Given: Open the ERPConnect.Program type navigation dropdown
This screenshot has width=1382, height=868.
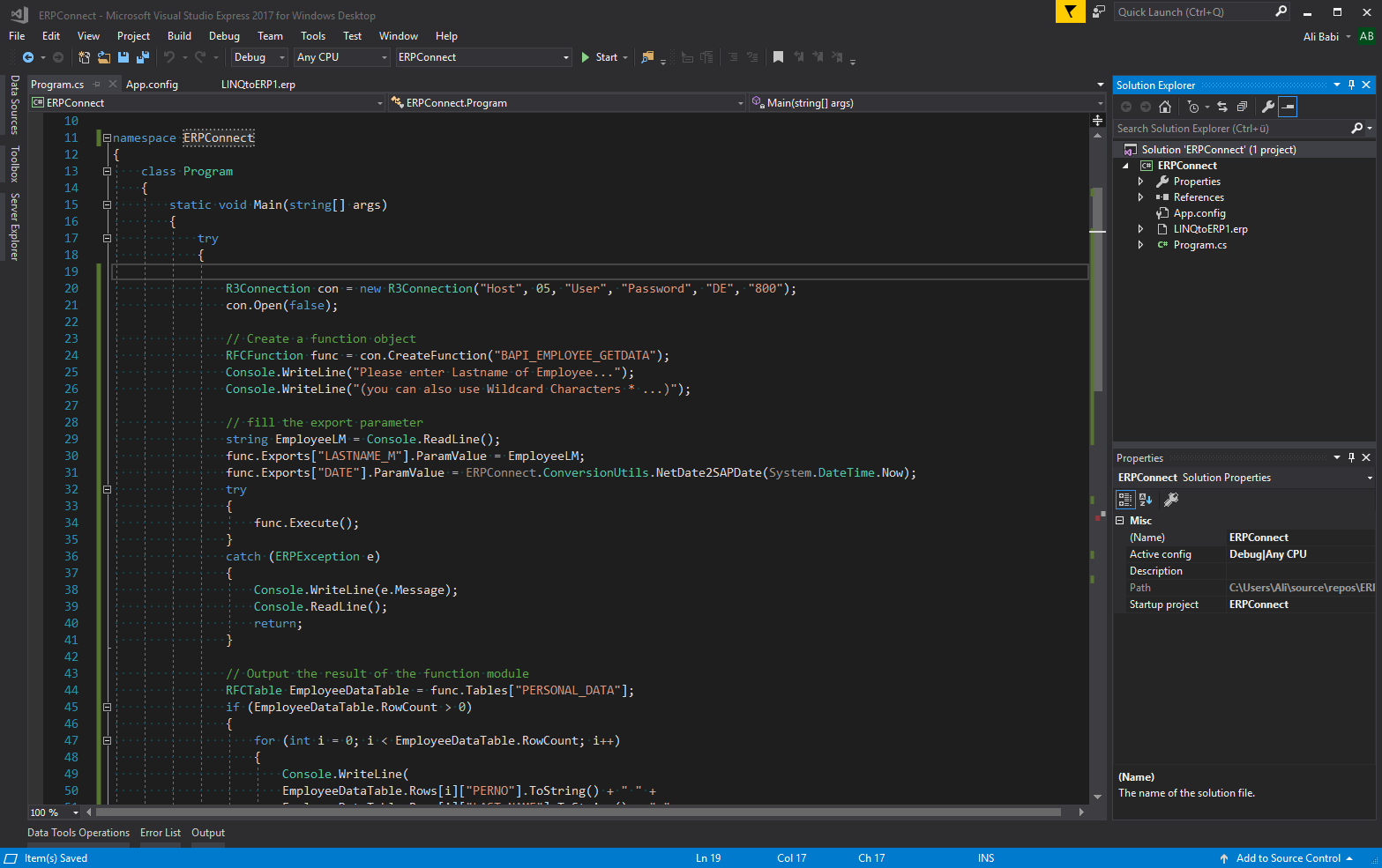Looking at the screenshot, I should click(569, 103).
